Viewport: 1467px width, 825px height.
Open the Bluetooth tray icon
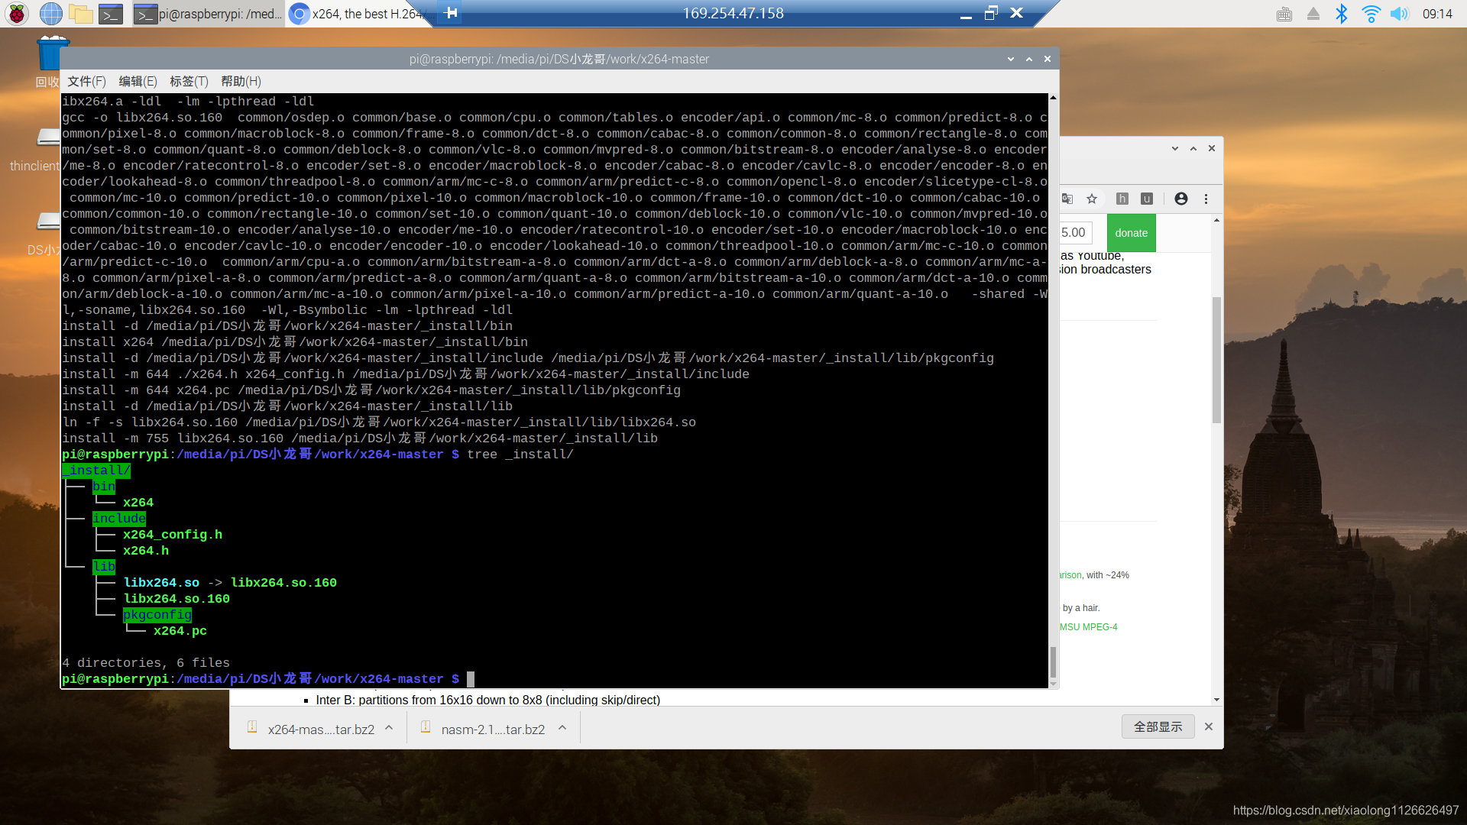[1341, 13]
